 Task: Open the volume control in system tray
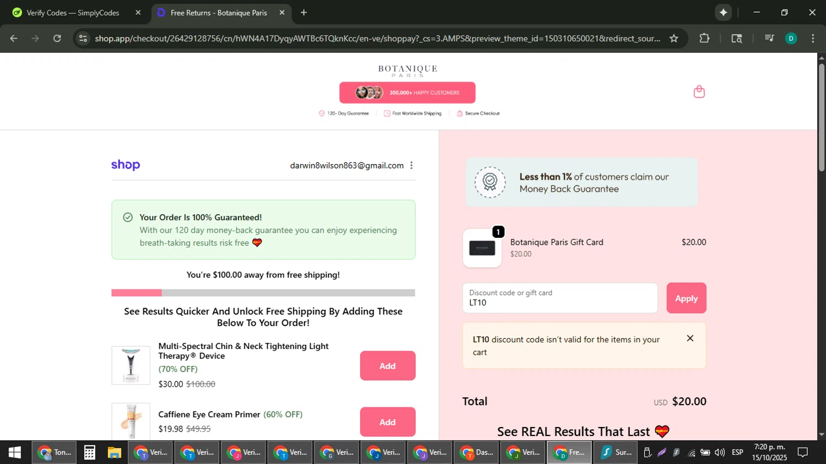pyautogui.click(x=720, y=452)
